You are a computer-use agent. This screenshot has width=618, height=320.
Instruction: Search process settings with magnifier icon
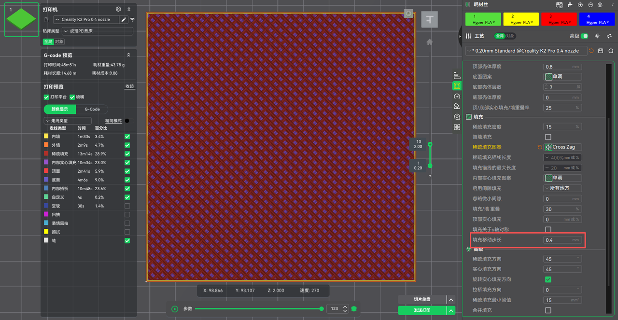coord(611,51)
